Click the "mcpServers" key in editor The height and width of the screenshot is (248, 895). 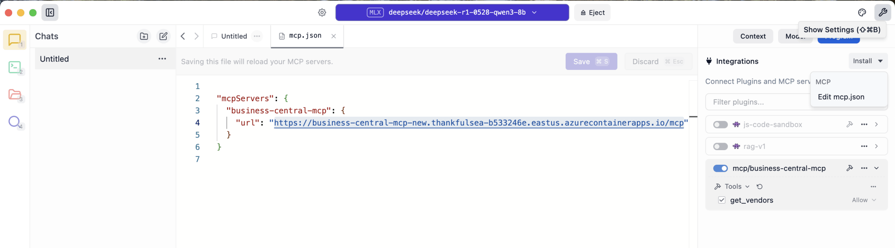246,99
